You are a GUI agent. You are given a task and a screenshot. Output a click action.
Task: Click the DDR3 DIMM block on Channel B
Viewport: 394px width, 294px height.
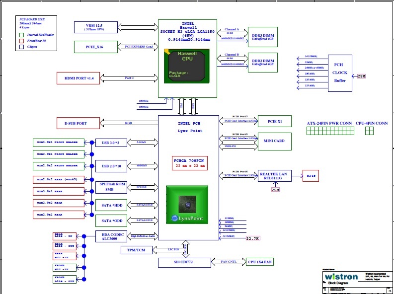pos(263,63)
